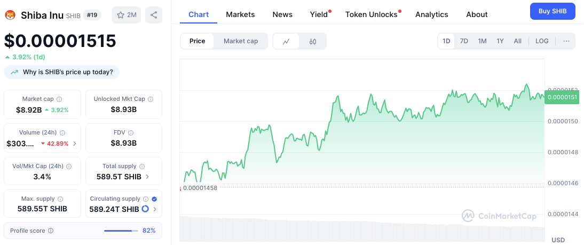The height and width of the screenshot is (245, 584).
Task: Click Market cap info icon
Action: [x=59, y=99]
